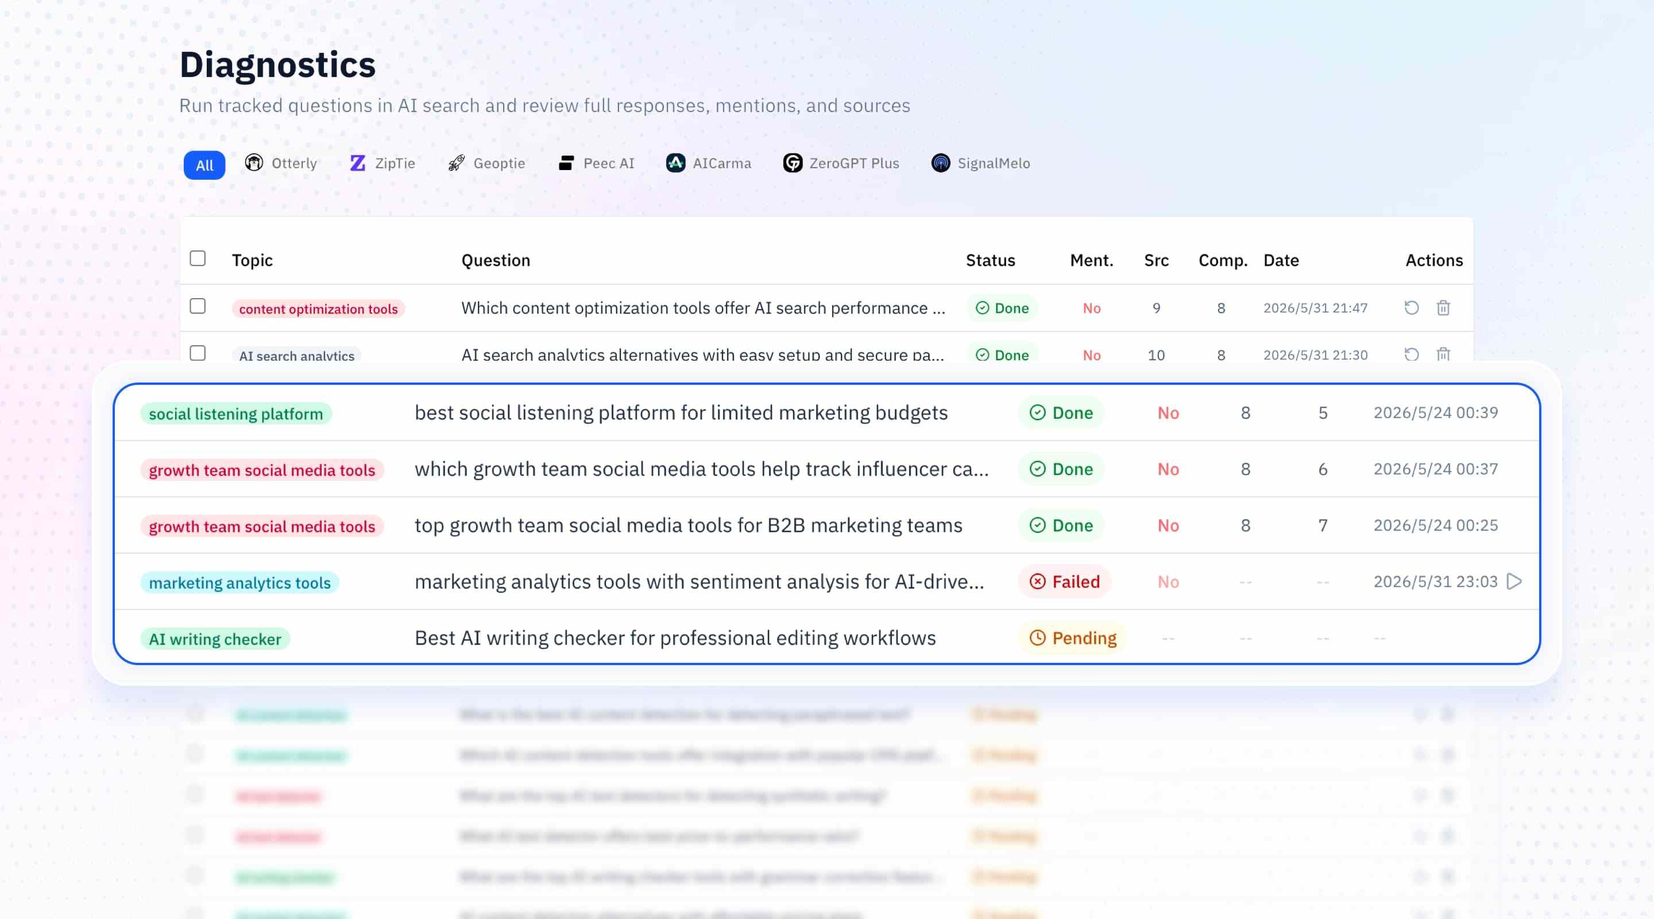Click the AICarma logo icon
The width and height of the screenshot is (1654, 919).
coord(675,163)
